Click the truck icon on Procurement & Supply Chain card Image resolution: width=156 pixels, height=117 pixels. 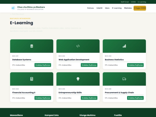pyautogui.click(x=124, y=79)
